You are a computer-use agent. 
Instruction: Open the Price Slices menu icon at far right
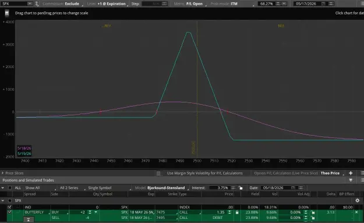[362, 173]
